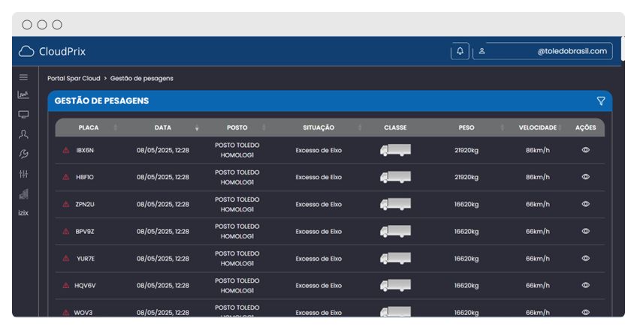This screenshot has width=637, height=330.
Task: View details of plate IBX6N weighing
Action: 585,150
